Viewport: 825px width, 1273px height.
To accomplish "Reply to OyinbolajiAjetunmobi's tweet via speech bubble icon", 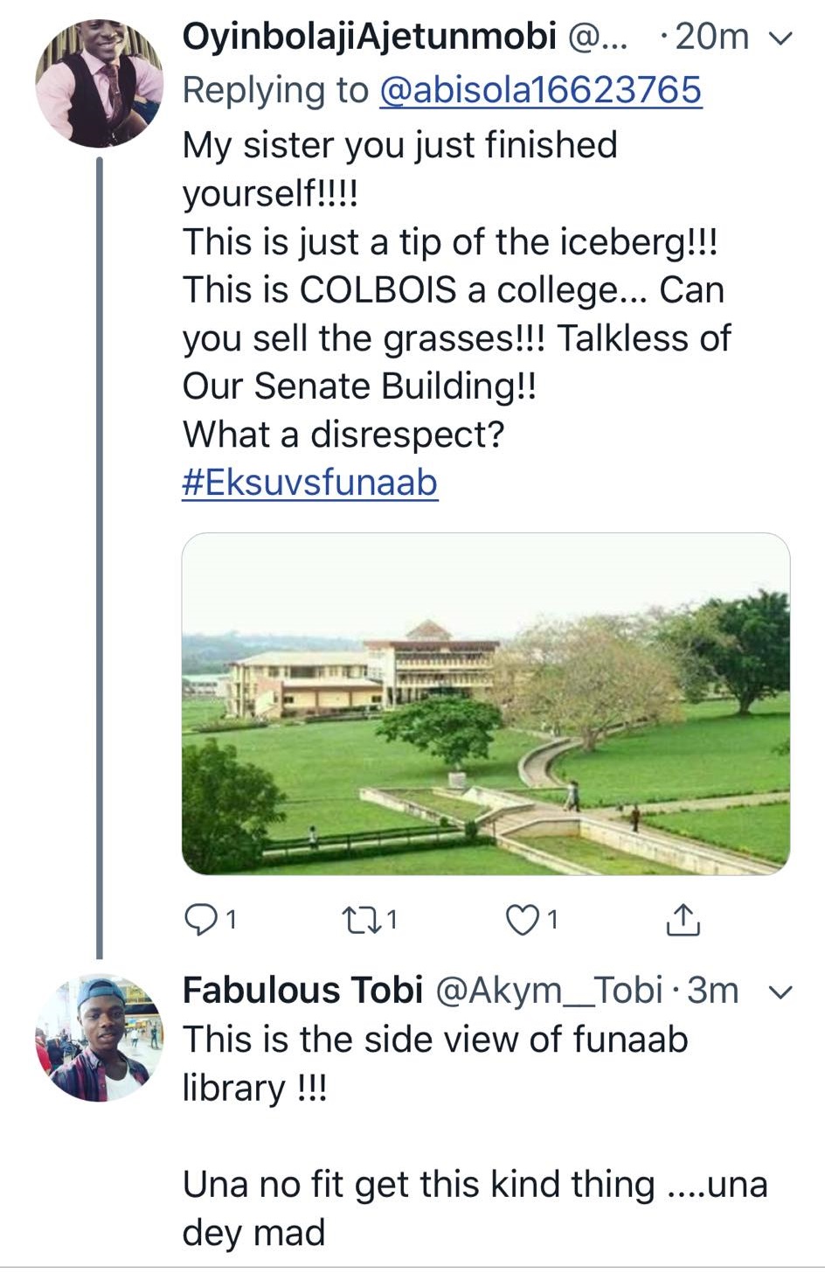I will [x=201, y=919].
